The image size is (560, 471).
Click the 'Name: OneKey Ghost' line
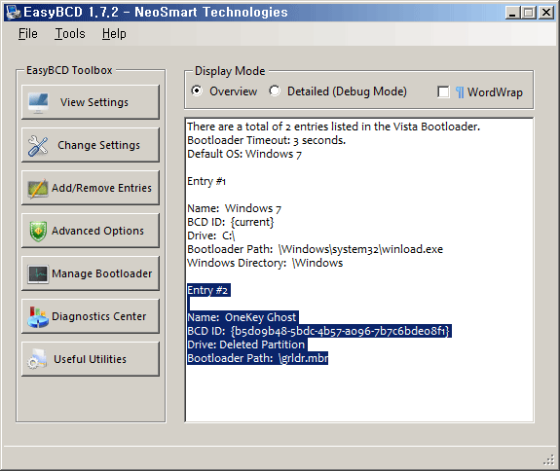[x=243, y=317]
